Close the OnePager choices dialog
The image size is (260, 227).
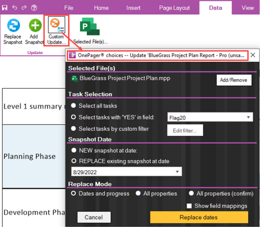pyautogui.click(x=253, y=55)
